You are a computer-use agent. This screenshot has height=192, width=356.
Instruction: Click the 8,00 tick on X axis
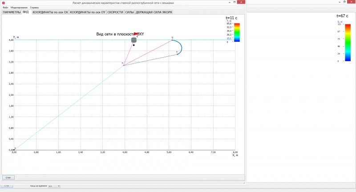235,152
